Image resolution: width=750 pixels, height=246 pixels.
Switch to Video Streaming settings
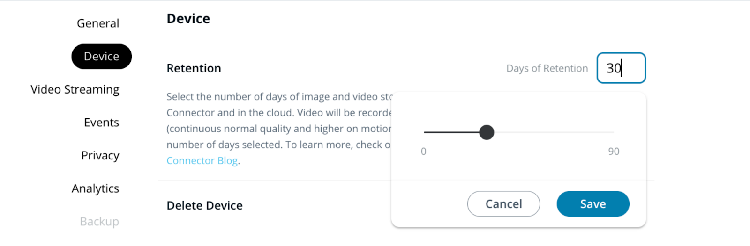click(75, 89)
